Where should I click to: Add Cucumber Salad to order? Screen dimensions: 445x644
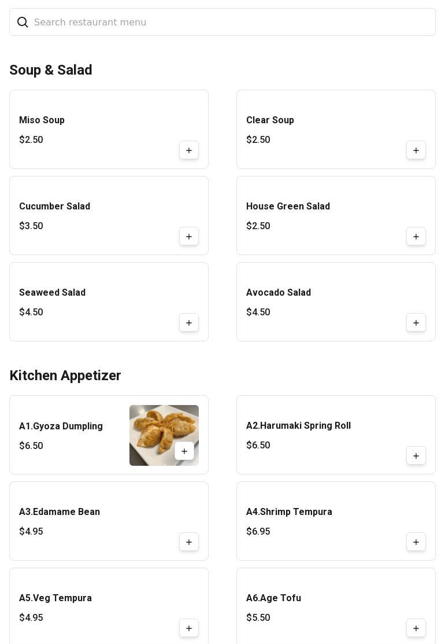coord(189,237)
